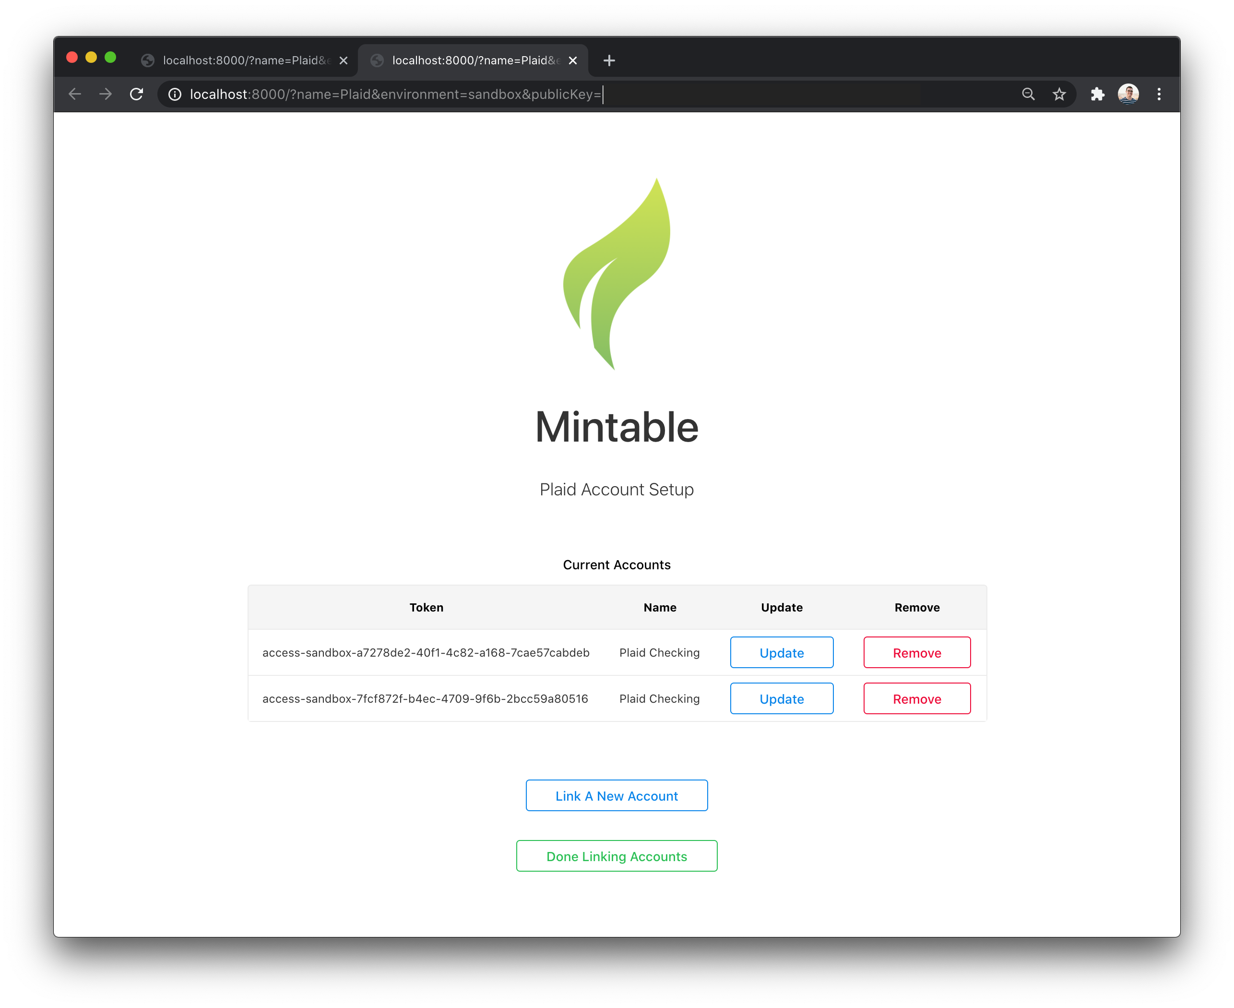Reload the page with refresh icon

pos(136,94)
